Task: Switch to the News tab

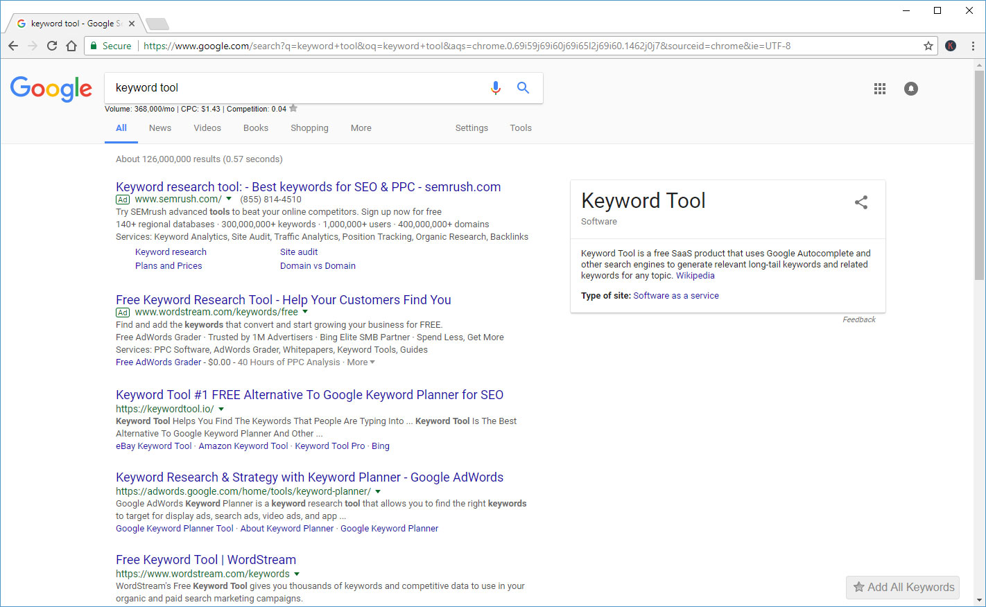Action: (x=160, y=128)
